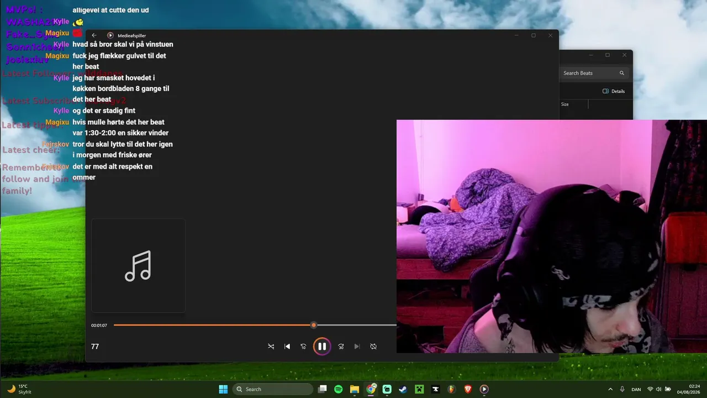Screen dimensions: 707x398
Task: Check the battery status icon
Action: [x=668, y=389]
